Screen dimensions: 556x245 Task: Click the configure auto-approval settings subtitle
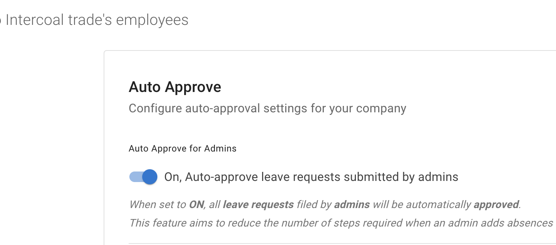click(267, 109)
